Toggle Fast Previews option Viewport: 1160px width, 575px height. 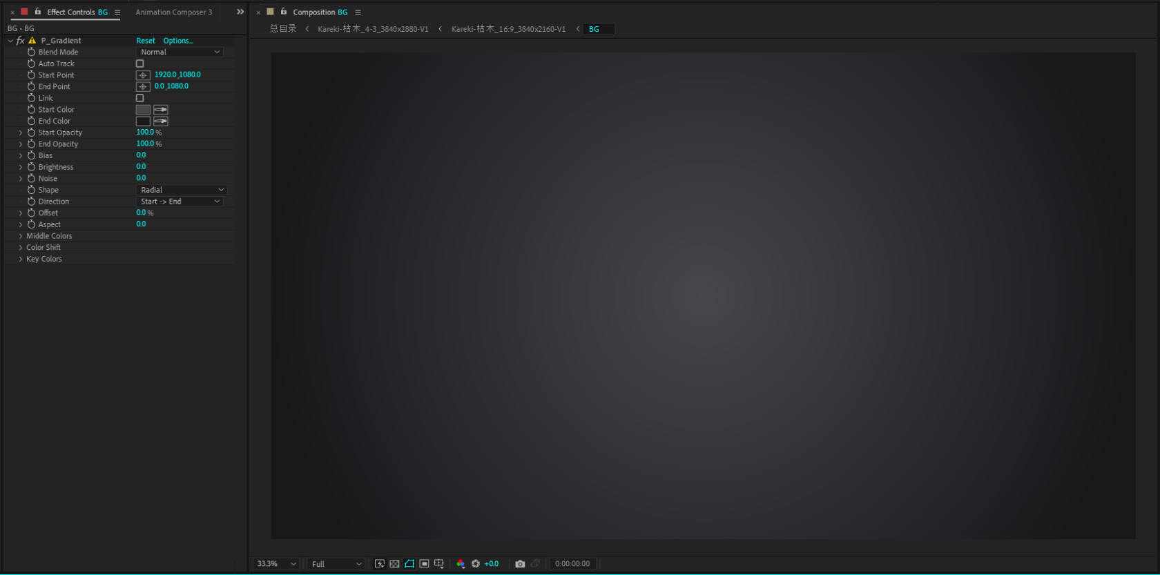[x=379, y=564]
